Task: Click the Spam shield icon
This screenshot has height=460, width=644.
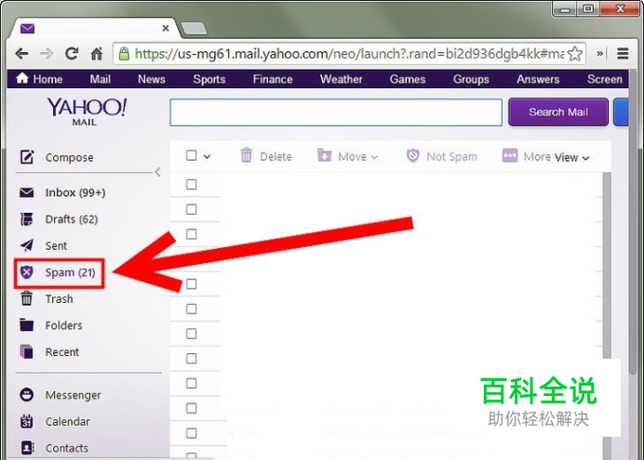Action: click(27, 271)
